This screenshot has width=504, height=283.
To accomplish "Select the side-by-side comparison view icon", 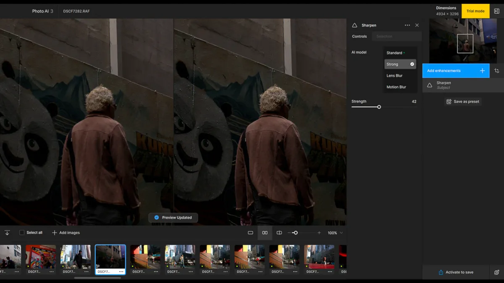I will [x=265, y=233].
